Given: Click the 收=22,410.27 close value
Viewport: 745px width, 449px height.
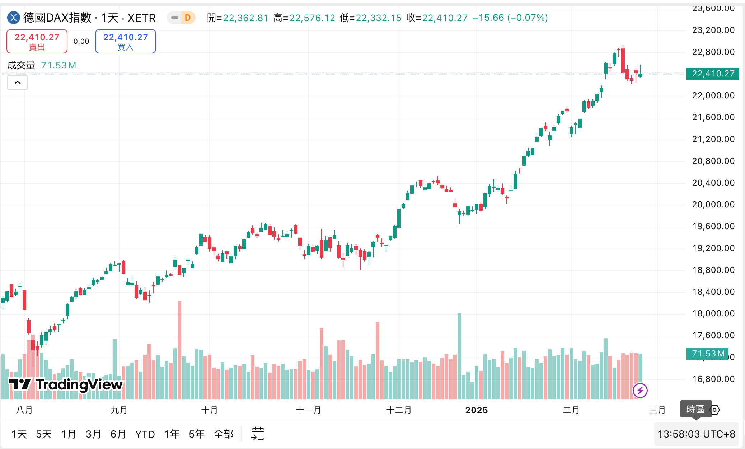Looking at the screenshot, I should coord(437,18).
